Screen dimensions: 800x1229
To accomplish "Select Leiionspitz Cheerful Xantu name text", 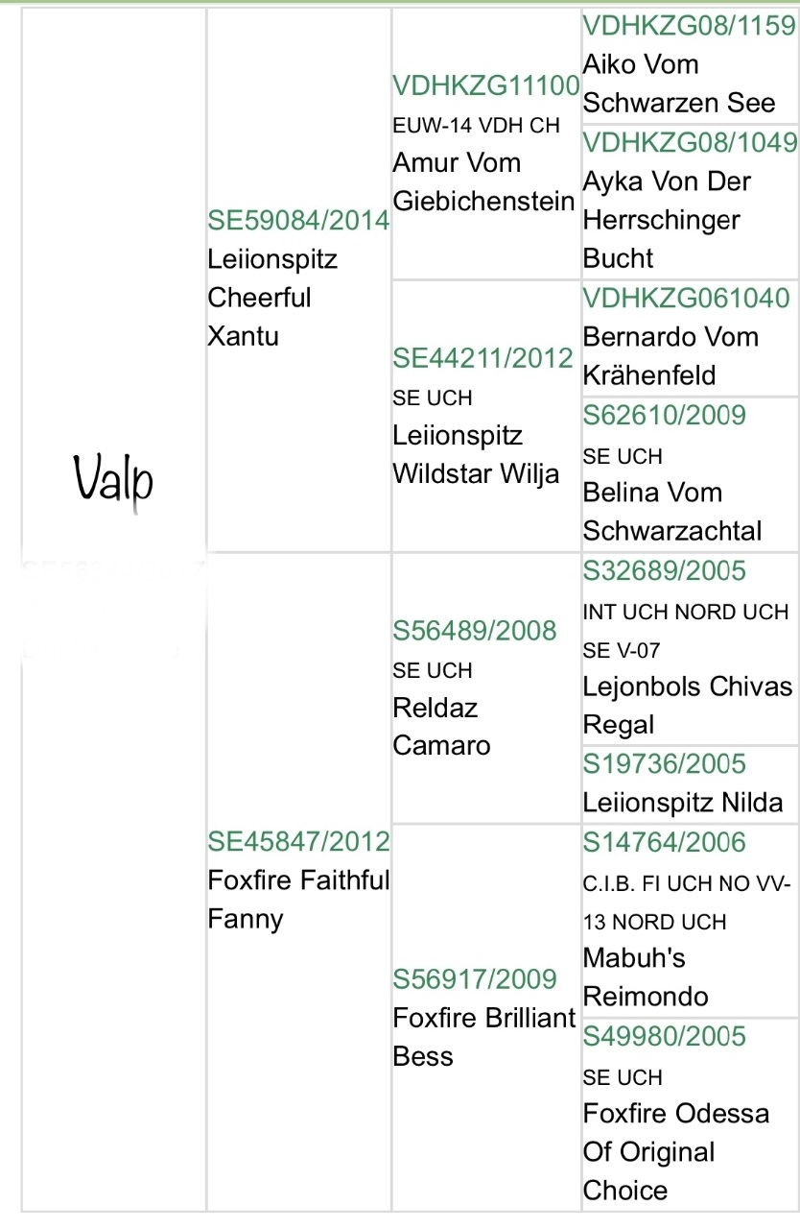I will coord(272,298).
